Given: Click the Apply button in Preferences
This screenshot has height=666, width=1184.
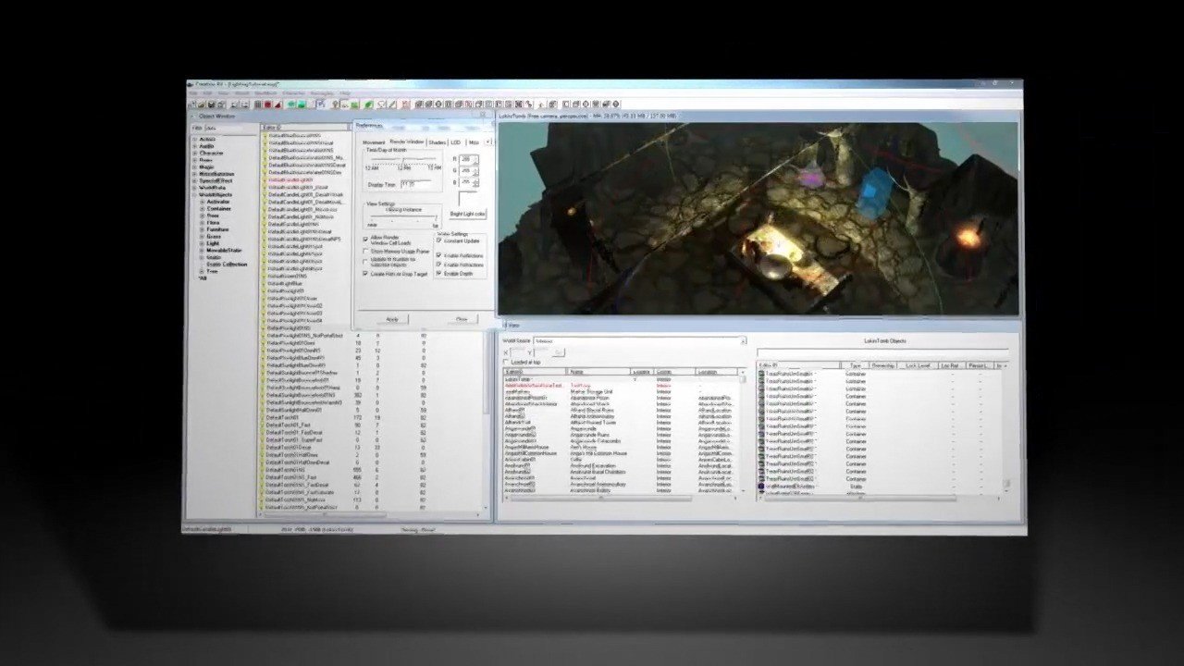Looking at the screenshot, I should pyautogui.click(x=392, y=319).
